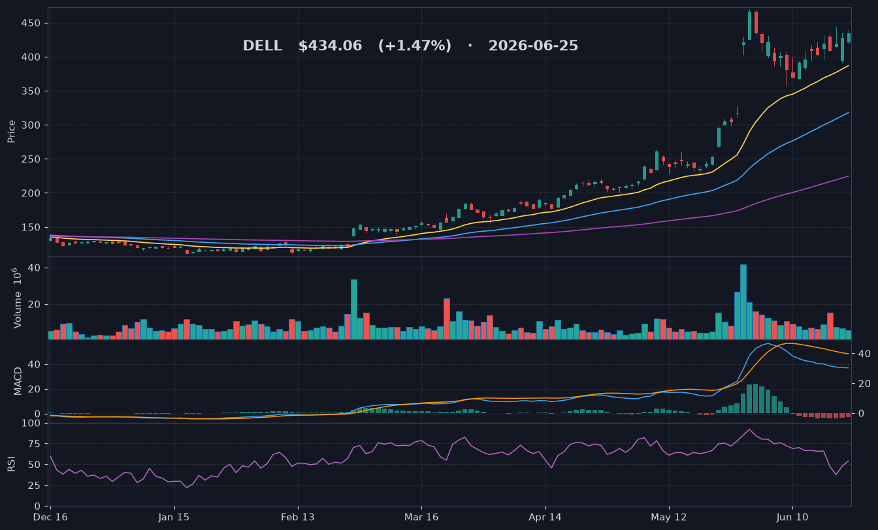Click the 75 tick on the RSI axis
878x530 pixels.
pos(35,444)
